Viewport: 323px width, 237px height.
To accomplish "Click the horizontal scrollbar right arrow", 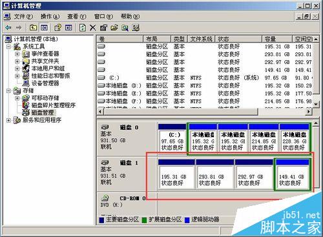I will coord(309,112).
